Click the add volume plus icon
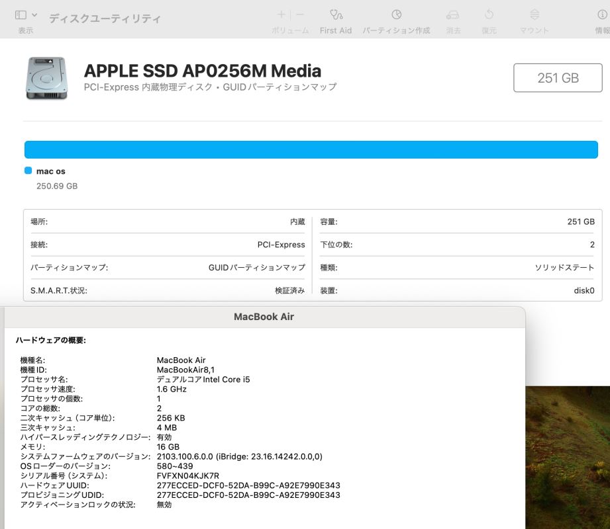The height and width of the screenshot is (529, 610). (x=281, y=15)
